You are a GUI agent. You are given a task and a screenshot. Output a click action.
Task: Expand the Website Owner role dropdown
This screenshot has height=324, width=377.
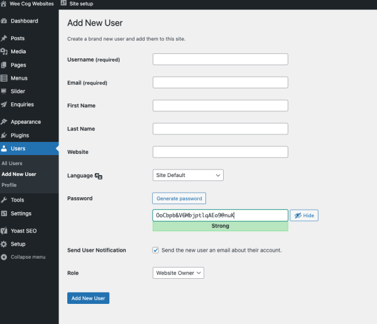(x=178, y=273)
